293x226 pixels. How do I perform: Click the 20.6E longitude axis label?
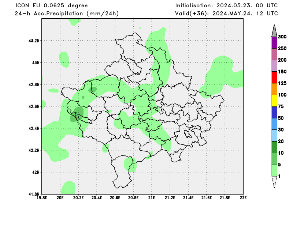tap(115, 197)
